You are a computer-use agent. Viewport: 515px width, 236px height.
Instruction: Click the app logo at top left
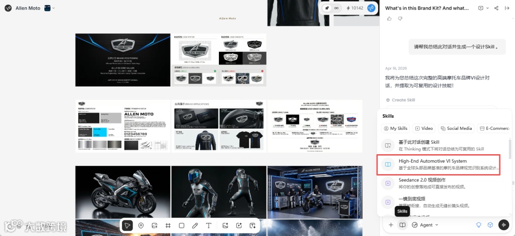[x=8, y=8]
